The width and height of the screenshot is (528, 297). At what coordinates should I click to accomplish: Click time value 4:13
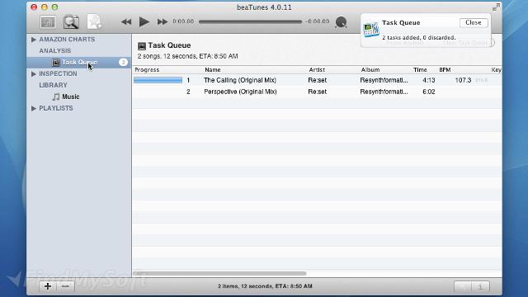pos(429,80)
